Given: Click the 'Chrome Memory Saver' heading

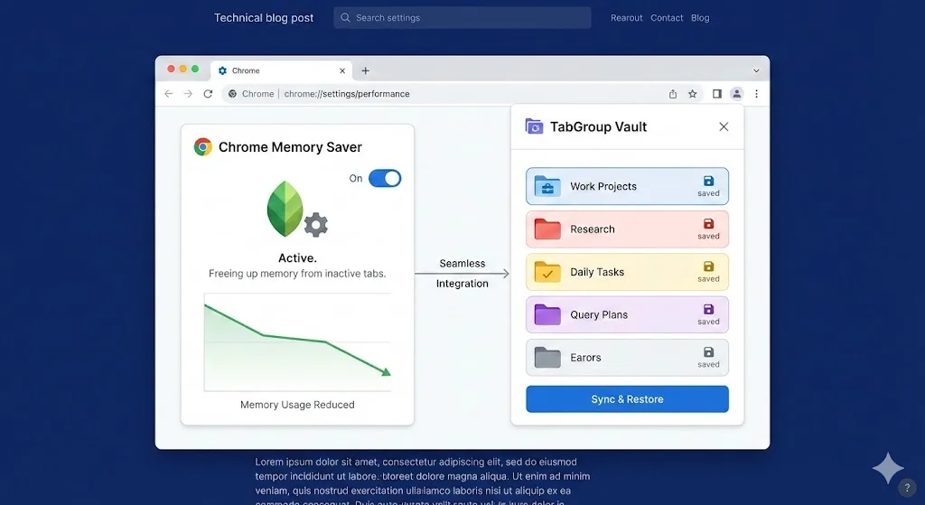Looking at the screenshot, I should tap(290, 147).
